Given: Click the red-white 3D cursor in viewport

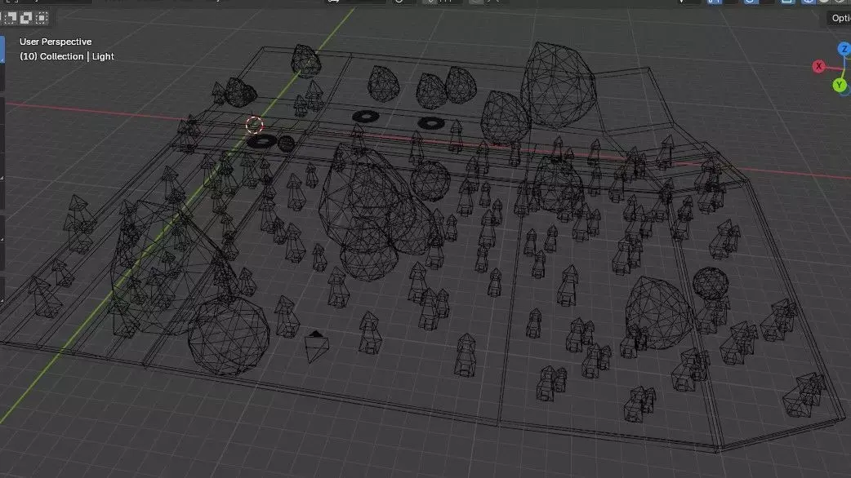Looking at the screenshot, I should (254, 125).
